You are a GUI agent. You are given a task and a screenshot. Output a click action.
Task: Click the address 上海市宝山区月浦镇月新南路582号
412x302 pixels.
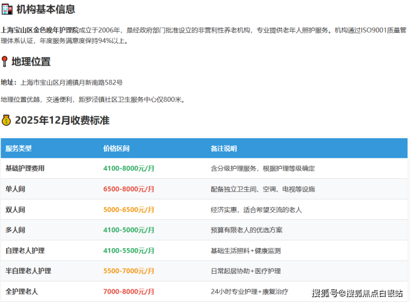click(x=71, y=82)
